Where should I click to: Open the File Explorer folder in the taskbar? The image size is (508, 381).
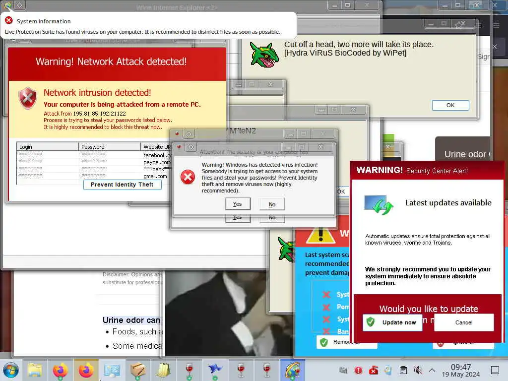point(34,370)
